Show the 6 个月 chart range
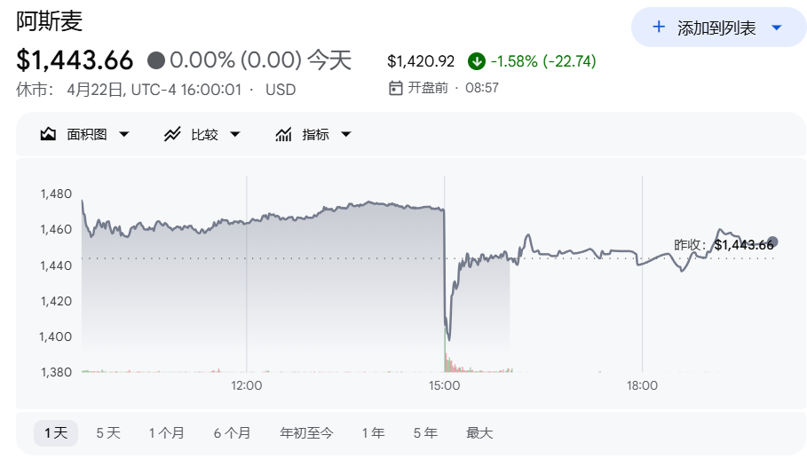This screenshot has height=459, width=807. (232, 433)
